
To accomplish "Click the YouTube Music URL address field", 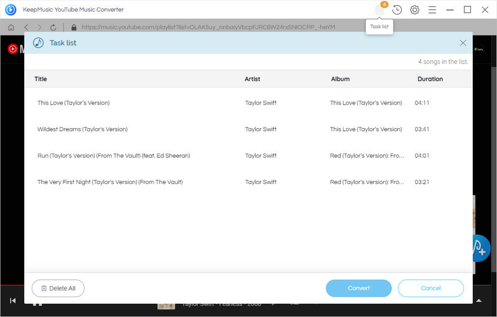I will point(208,27).
